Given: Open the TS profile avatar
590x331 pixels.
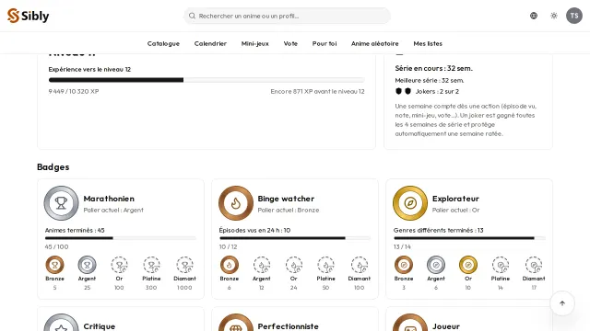Looking at the screenshot, I should coord(574,16).
